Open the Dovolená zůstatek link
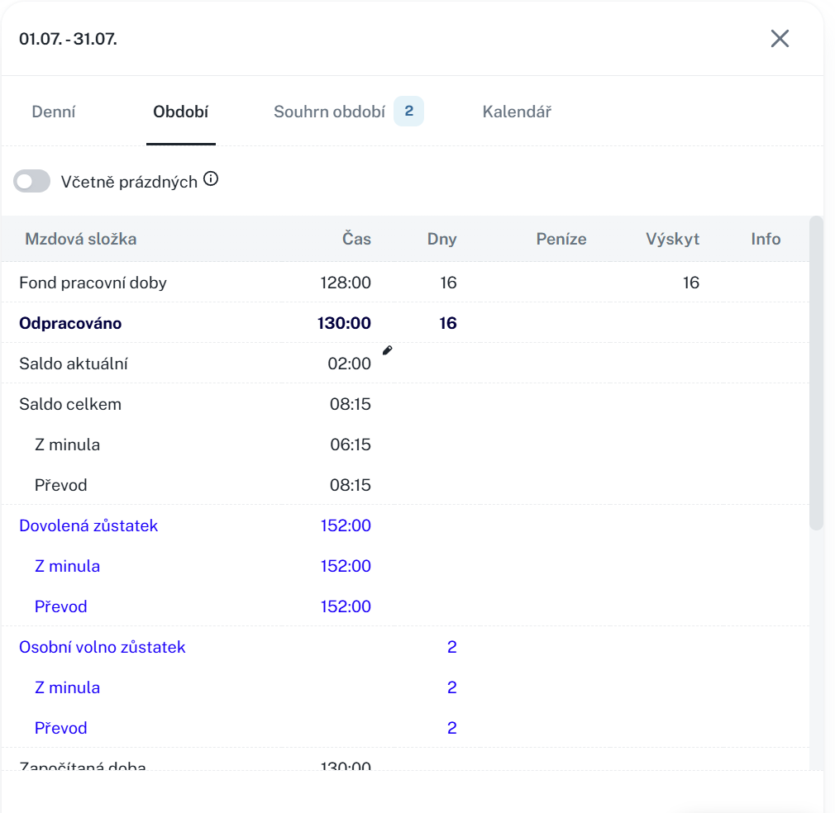Image resolution: width=835 pixels, height=813 pixels. pos(88,525)
